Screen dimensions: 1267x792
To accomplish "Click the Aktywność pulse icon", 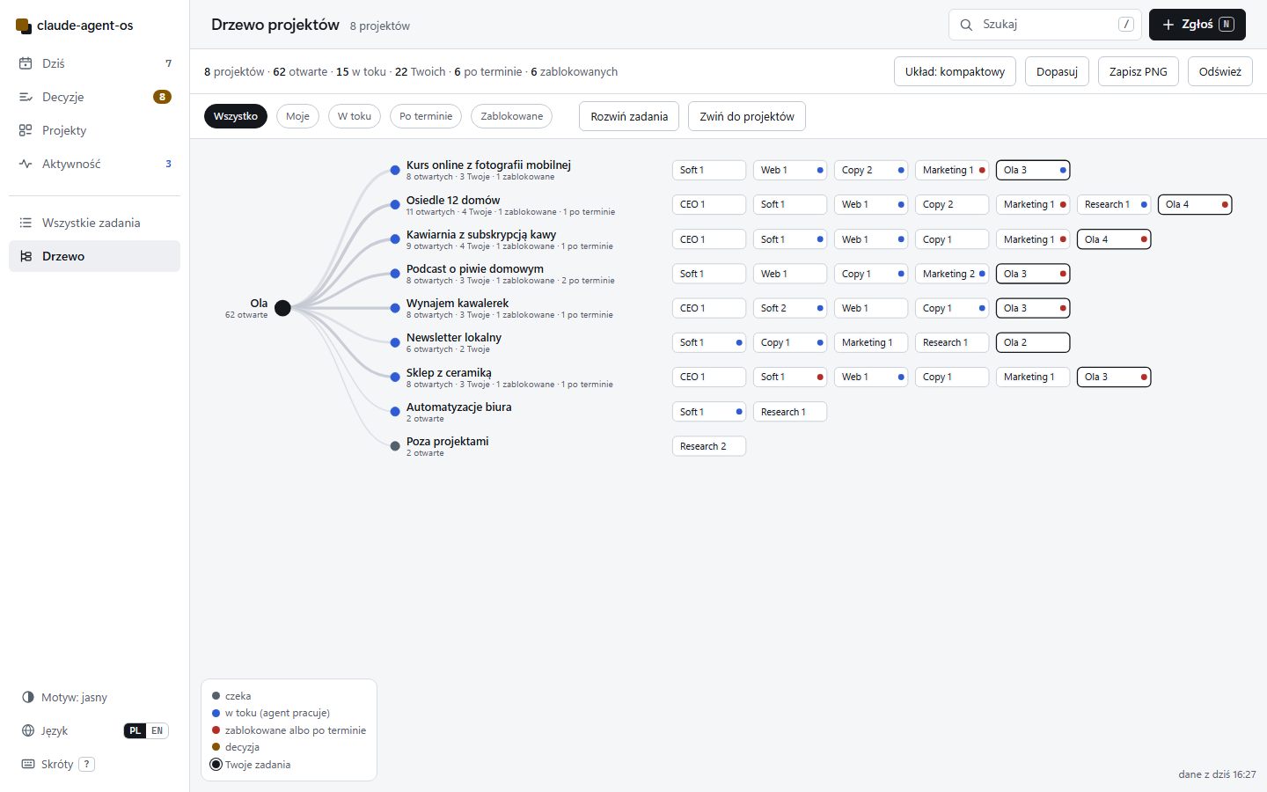I will 26,164.
